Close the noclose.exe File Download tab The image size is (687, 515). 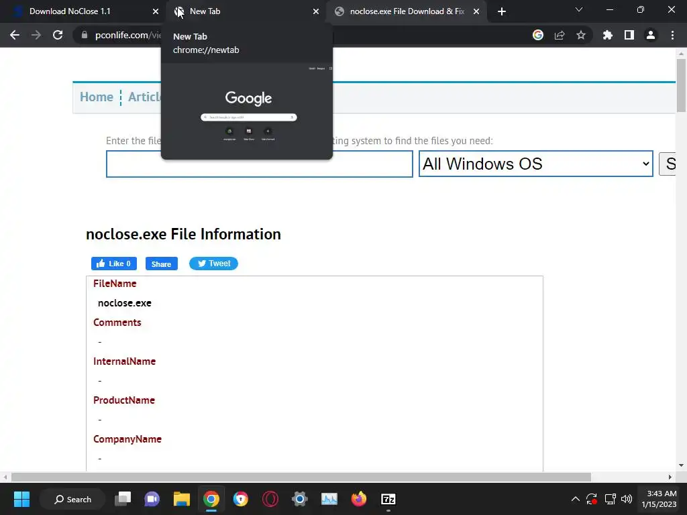pos(476,11)
